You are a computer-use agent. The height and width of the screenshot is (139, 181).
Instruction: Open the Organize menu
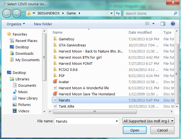(x=16, y=24)
